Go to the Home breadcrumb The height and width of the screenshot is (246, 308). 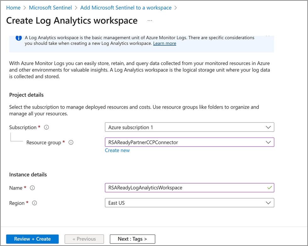tap(13, 8)
